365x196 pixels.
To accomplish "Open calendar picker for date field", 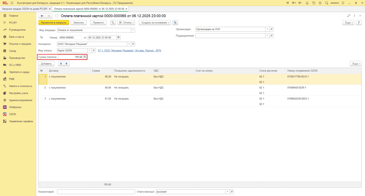I will click(118, 37).
